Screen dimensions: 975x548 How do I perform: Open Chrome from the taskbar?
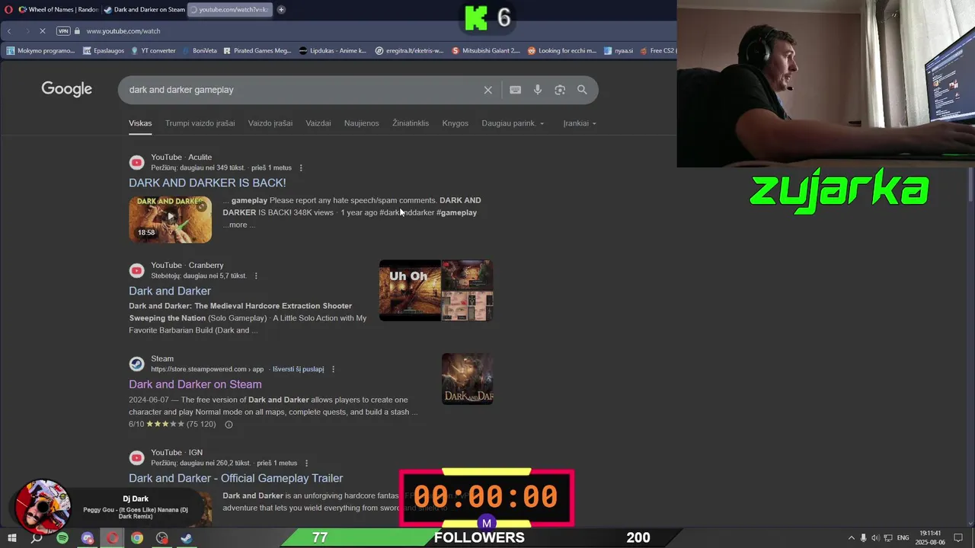click(x=137, y=538)
